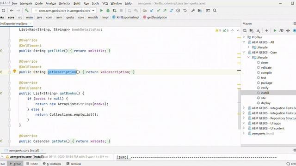This screenshot has width=296, height=166.
Task: Expand AEM GEEKS - UI content node
Action: [x=244, y=128]
